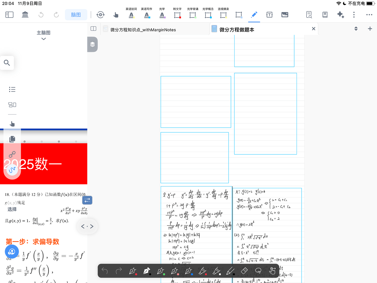Toggle the left sidebar panel
This screenshot has width=377, height=283.
(x=9, y=15)
